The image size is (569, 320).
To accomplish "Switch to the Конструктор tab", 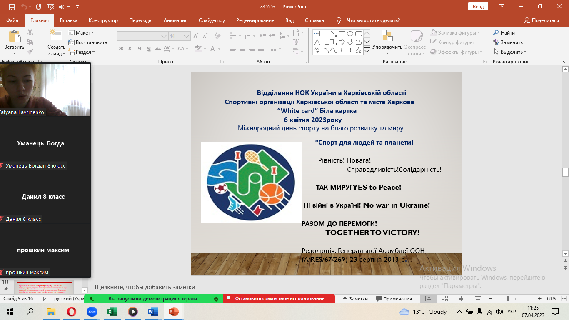I will click(x=103, y=20).
